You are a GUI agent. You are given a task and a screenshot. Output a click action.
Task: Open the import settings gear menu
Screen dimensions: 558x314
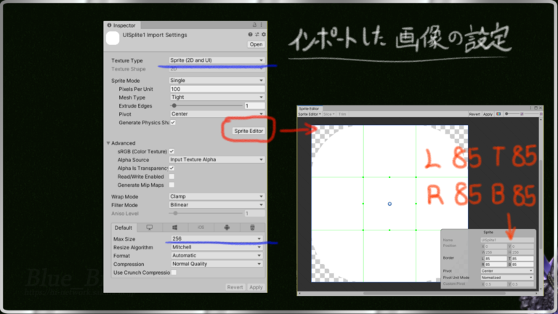263,34
